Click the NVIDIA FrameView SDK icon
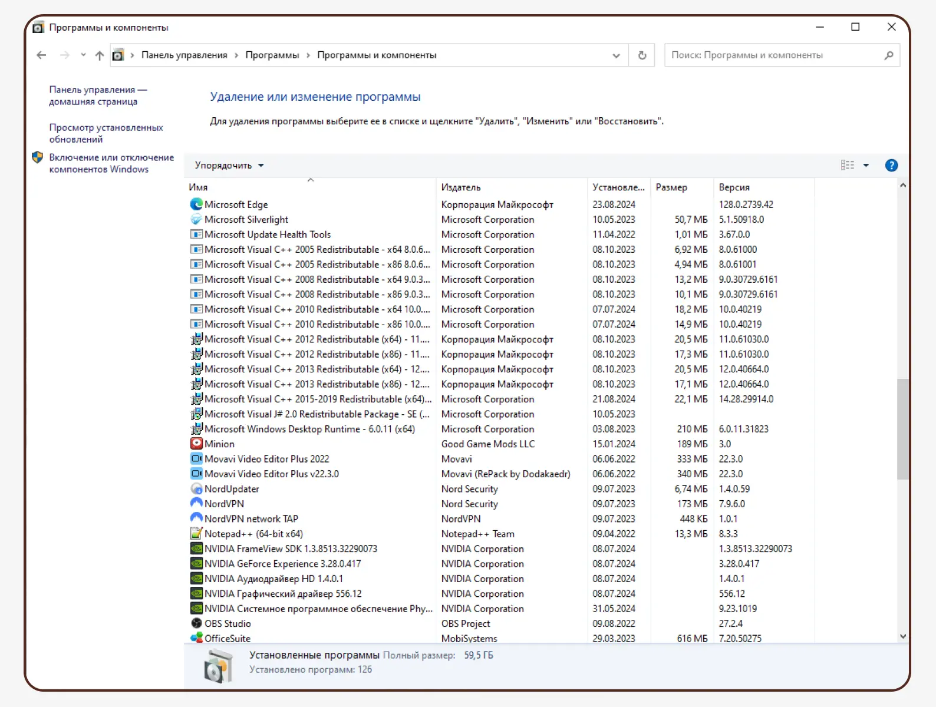 (196, 548)
